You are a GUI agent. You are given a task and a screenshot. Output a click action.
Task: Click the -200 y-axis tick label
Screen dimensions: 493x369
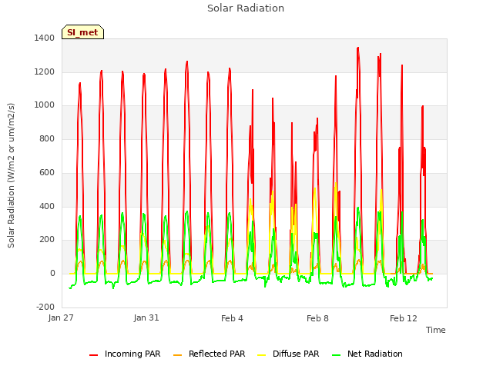45,307
